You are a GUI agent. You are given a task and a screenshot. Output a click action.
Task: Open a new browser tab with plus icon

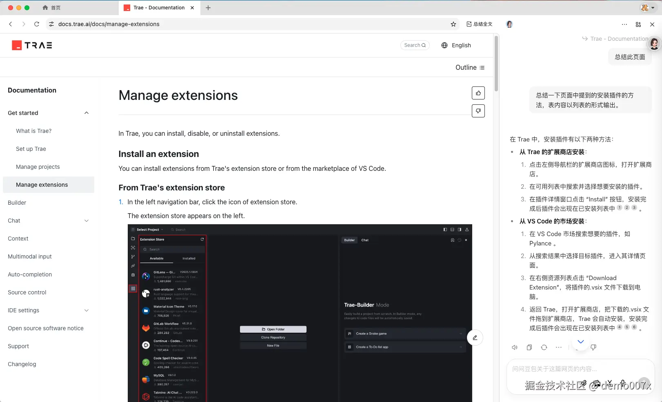208,8
